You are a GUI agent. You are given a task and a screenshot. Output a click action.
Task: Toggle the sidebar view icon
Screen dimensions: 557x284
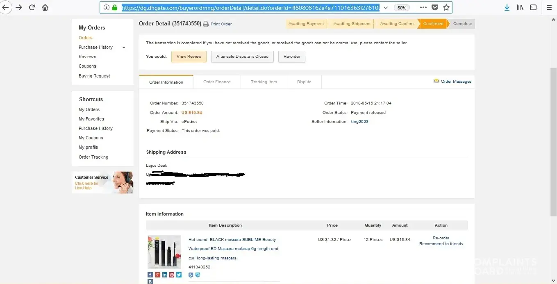(533, 7)
